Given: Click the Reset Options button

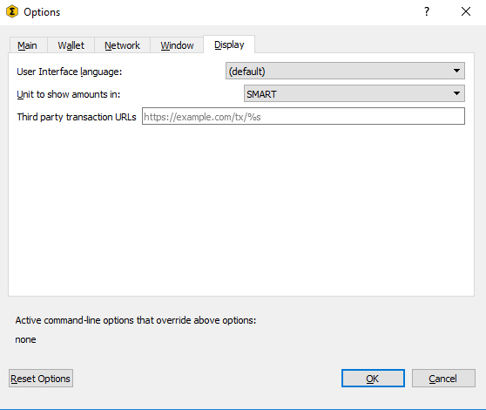Looking at the screenshot, I should [41, 379].
